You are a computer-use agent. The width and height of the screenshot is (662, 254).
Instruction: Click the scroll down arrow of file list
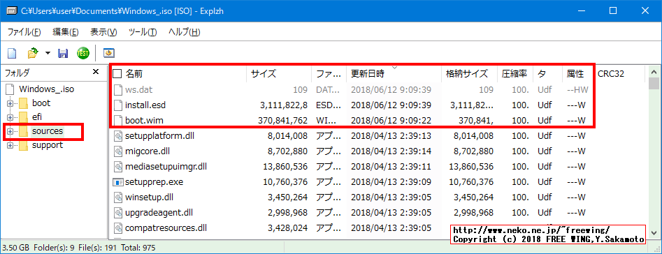[x=654, y=232]
